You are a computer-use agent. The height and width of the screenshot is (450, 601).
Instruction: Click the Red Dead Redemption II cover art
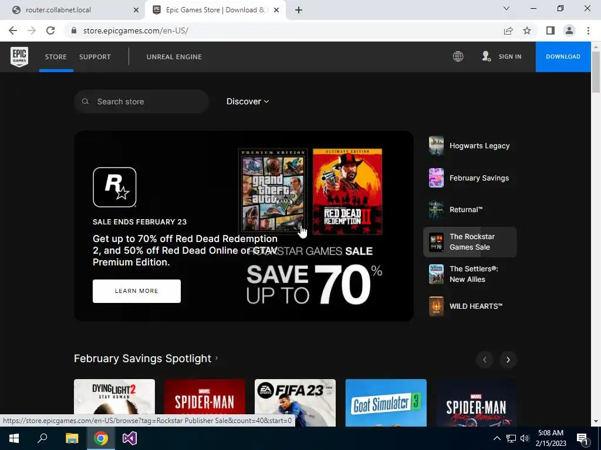pos(347,192)
